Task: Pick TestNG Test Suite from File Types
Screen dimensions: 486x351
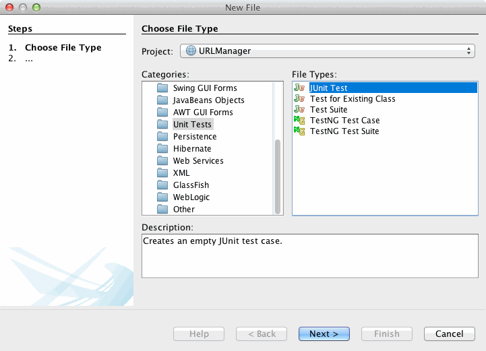Action: (x=344, y=131)
